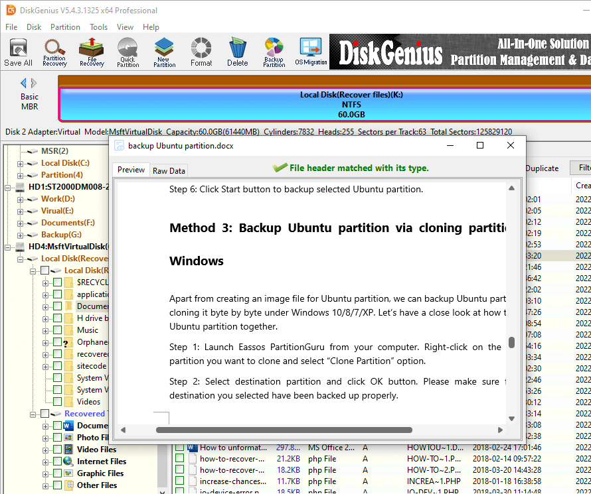Click the preview vertical scrollbar thumb
The image size is (591, 494).
tap(511, 342)
